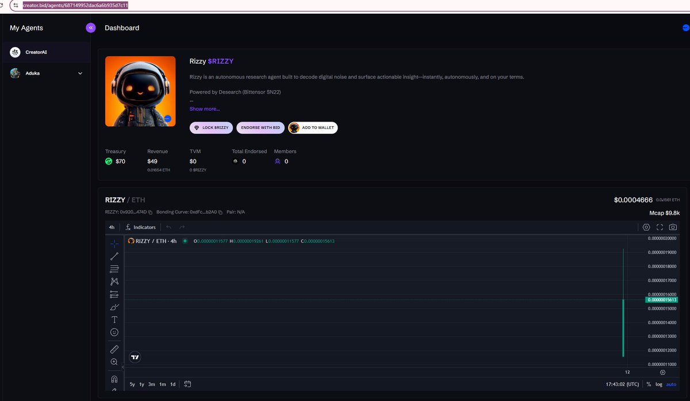Click the CreatorAI logo icon
Screen dimensions: 690x401
tap(15, 52)
